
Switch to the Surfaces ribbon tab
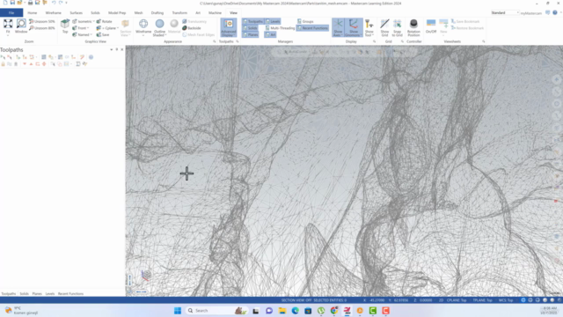(77, 13)
